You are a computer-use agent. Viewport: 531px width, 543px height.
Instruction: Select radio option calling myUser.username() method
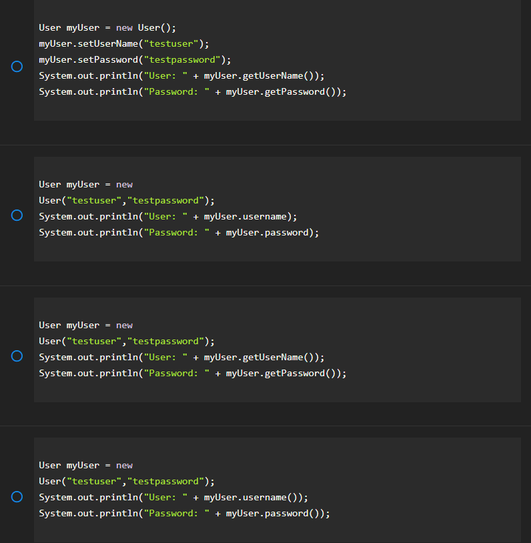(x=17, y=496)
